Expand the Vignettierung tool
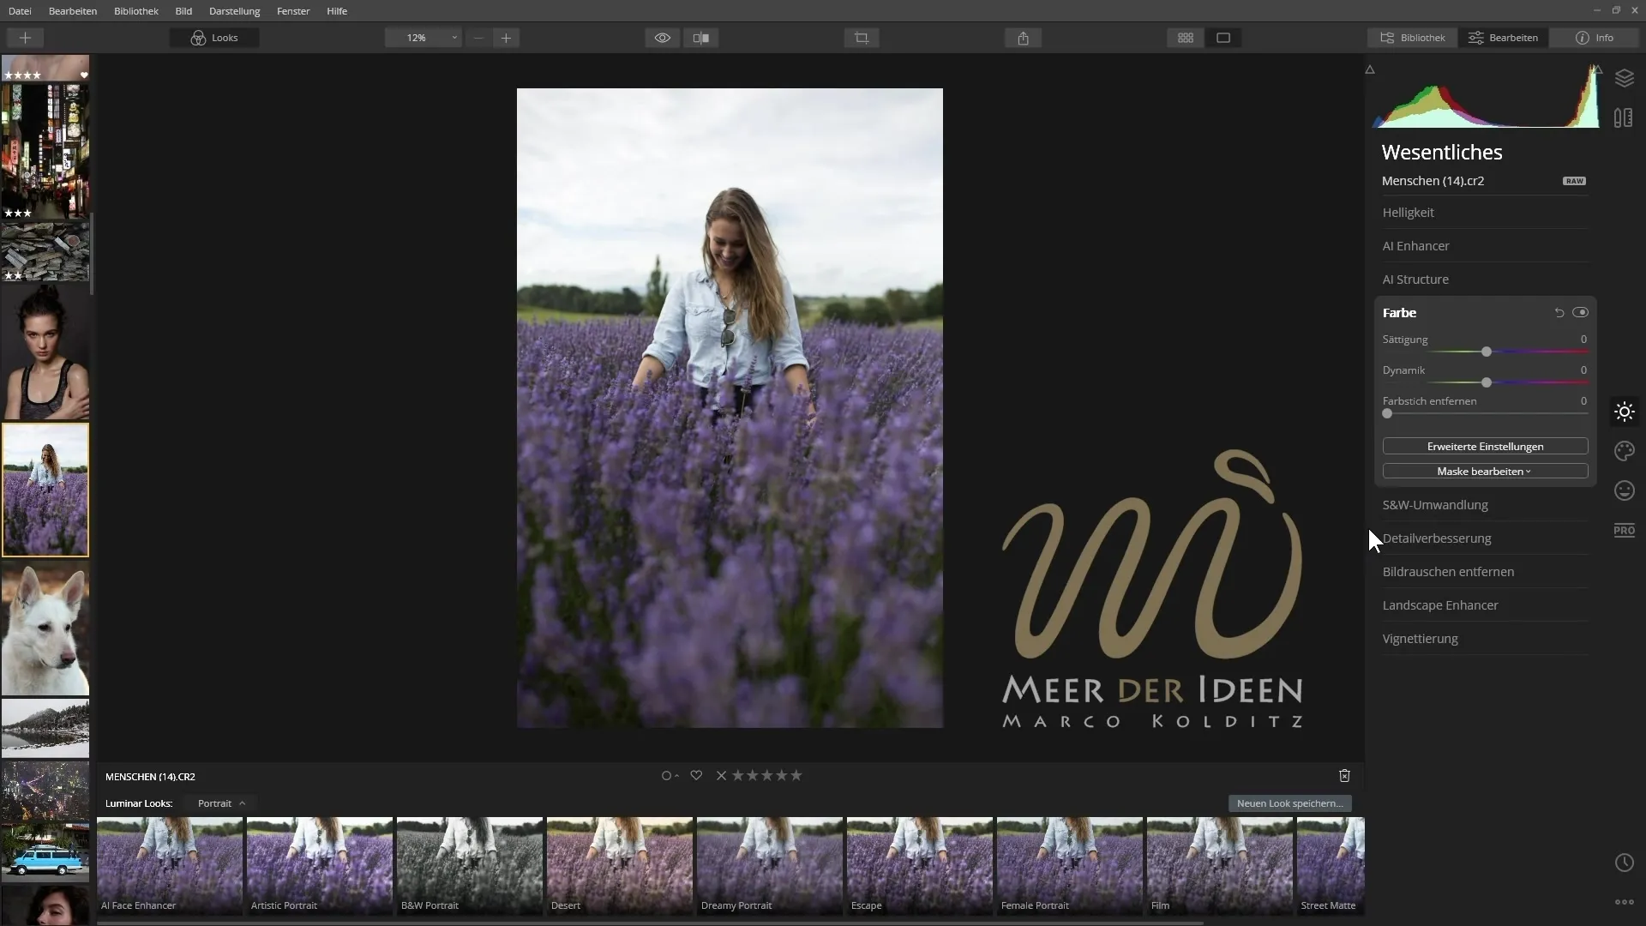This screenshot has height=926, width=1646. [1485, 639]
